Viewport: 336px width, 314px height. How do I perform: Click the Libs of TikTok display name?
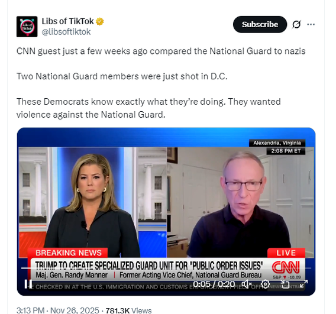[67, 21]
